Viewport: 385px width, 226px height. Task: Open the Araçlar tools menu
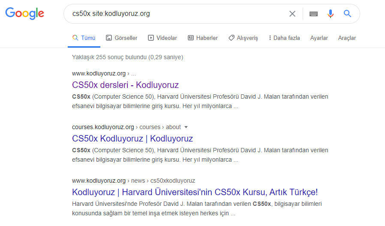[347, 38]
